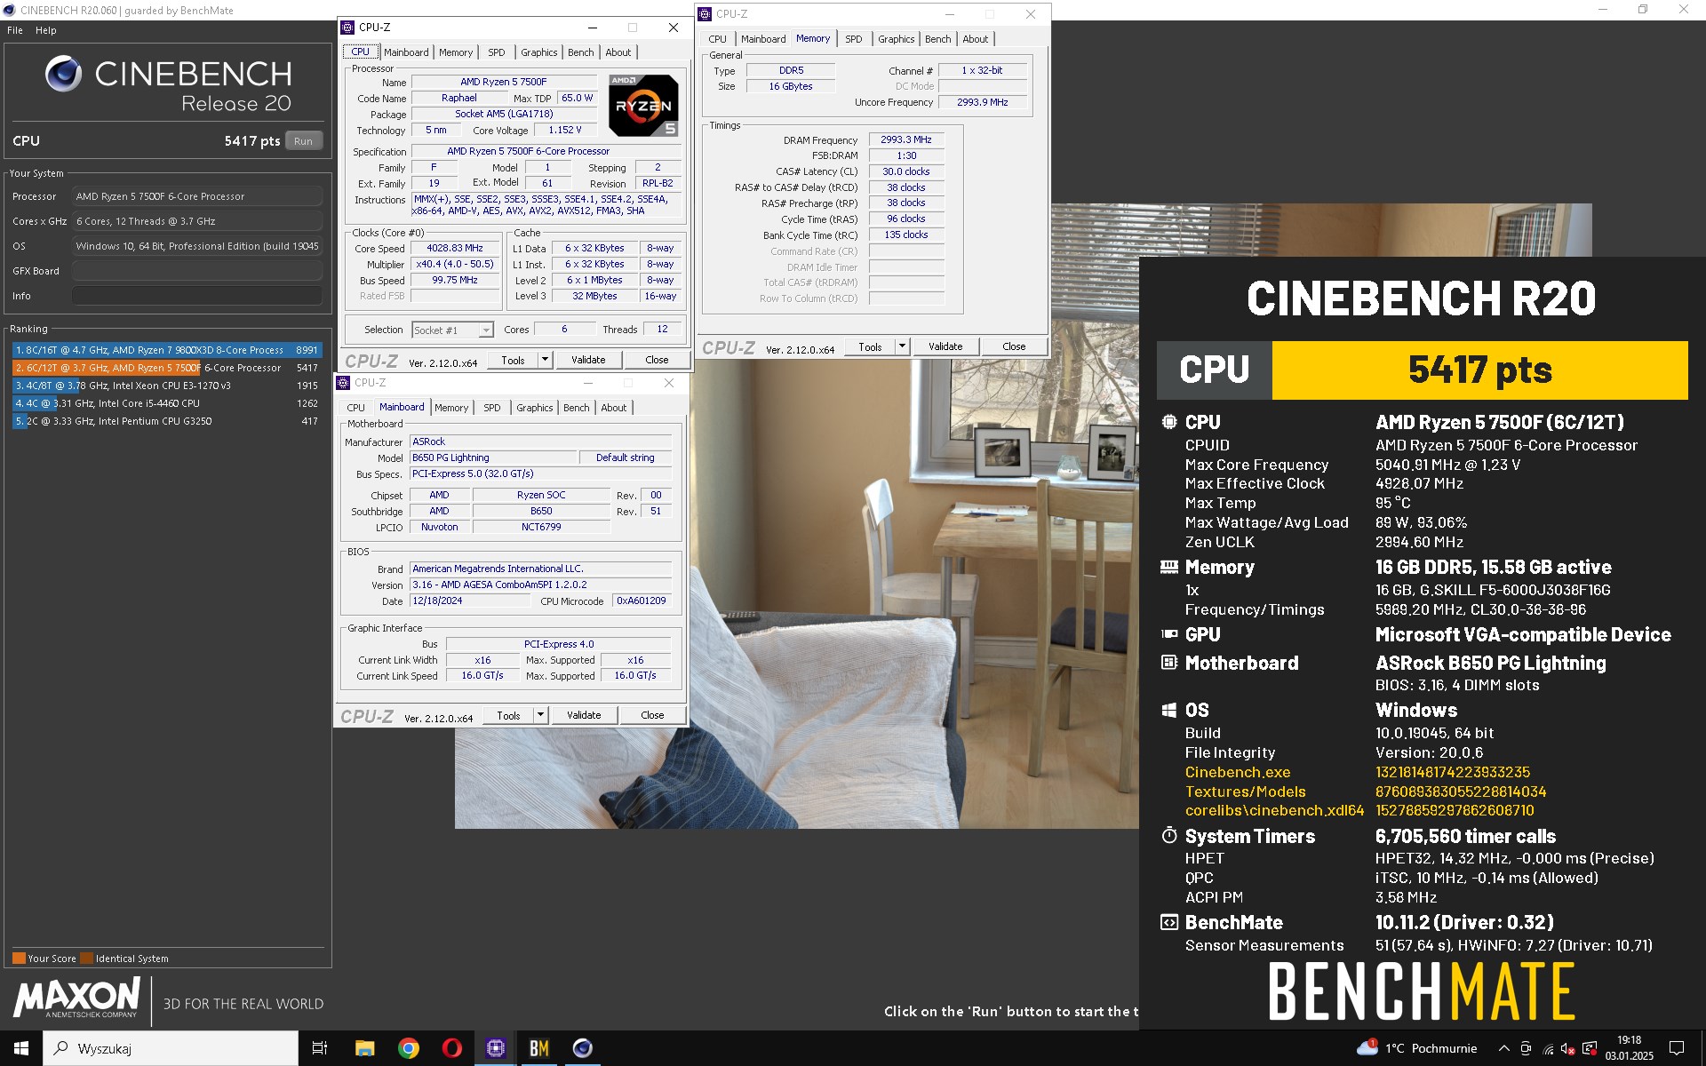Expand Tools dropdown arrow in the CPU-Z Memory window
This screenshot has width=1706, height=1066.
point(903,346)
